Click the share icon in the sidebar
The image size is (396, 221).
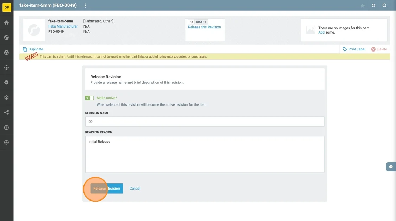pos(6,113)
